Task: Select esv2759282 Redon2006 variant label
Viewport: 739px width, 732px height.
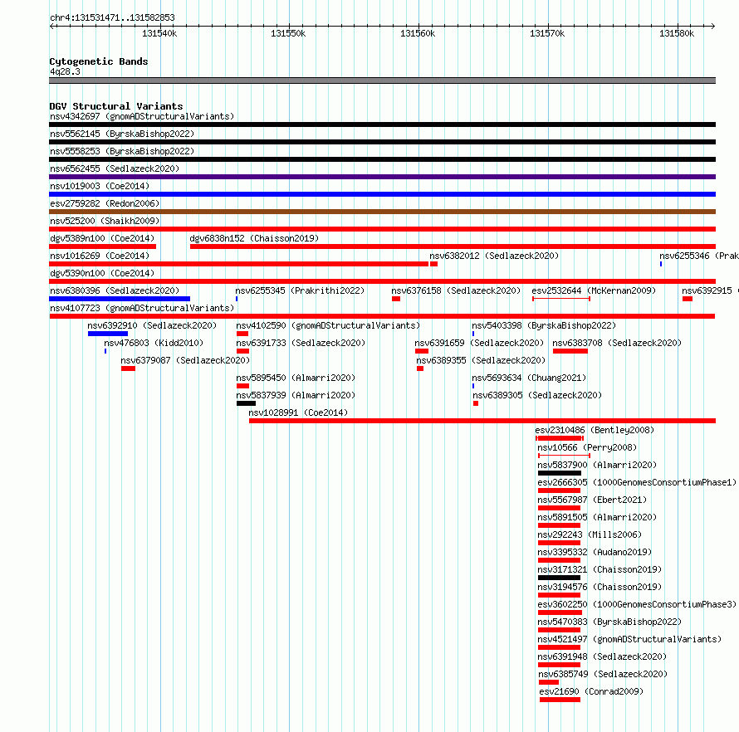Action: pos(105,203)
